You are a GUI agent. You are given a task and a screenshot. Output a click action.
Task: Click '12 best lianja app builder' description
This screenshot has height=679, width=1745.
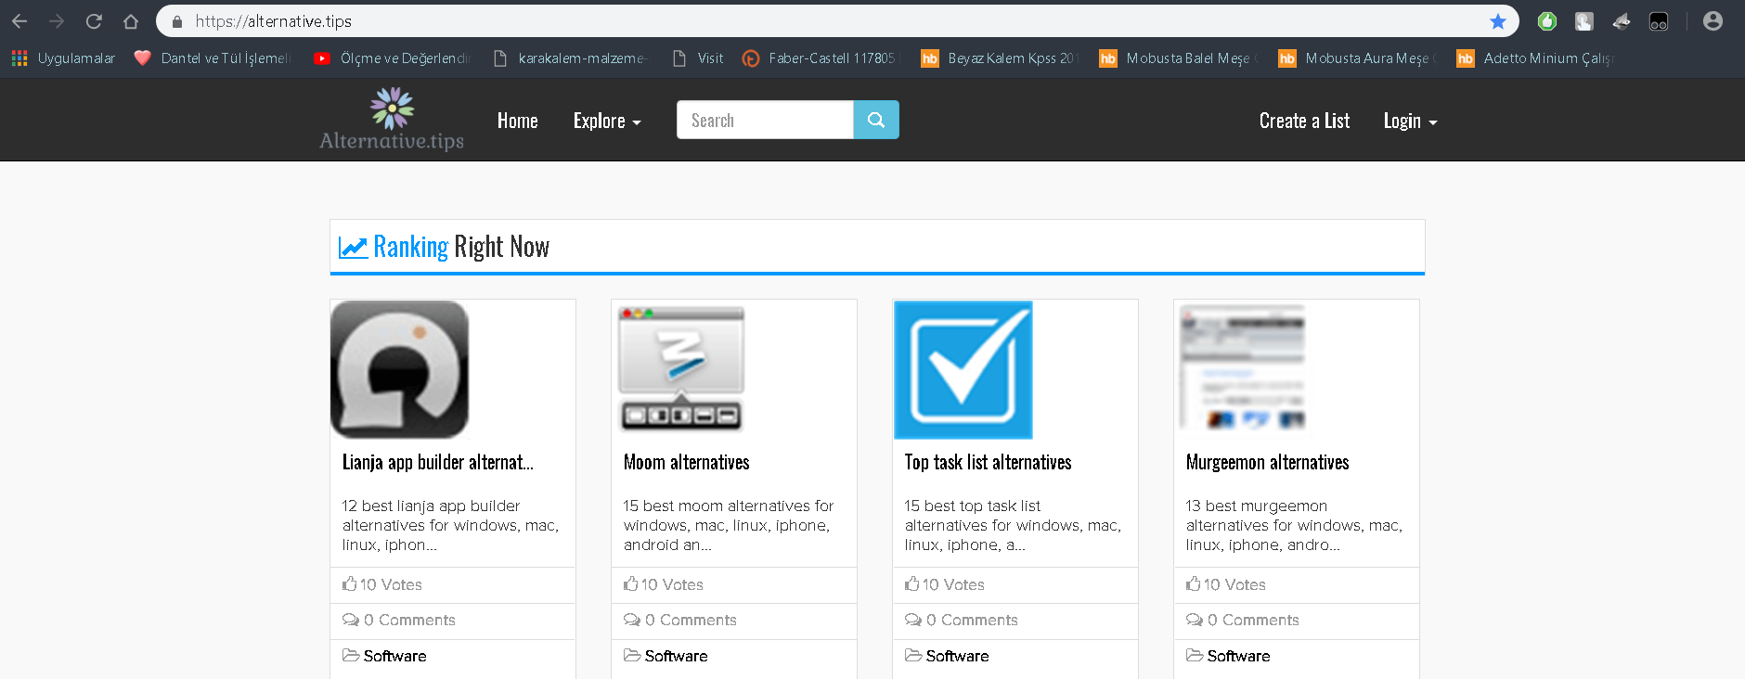[x=450, y=525]
